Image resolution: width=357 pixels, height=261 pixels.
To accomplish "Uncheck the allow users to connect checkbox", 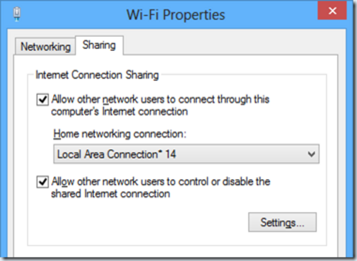I will pyautogui.click(x=43, y=99).
